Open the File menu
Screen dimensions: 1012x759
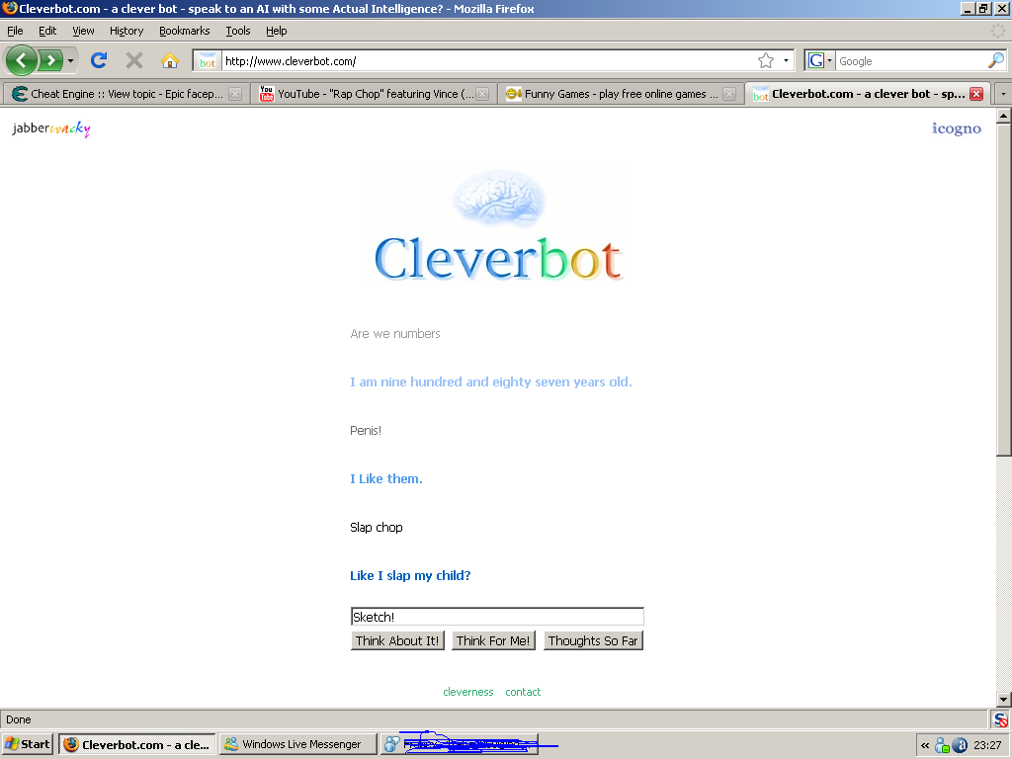[x=15, y=31]
